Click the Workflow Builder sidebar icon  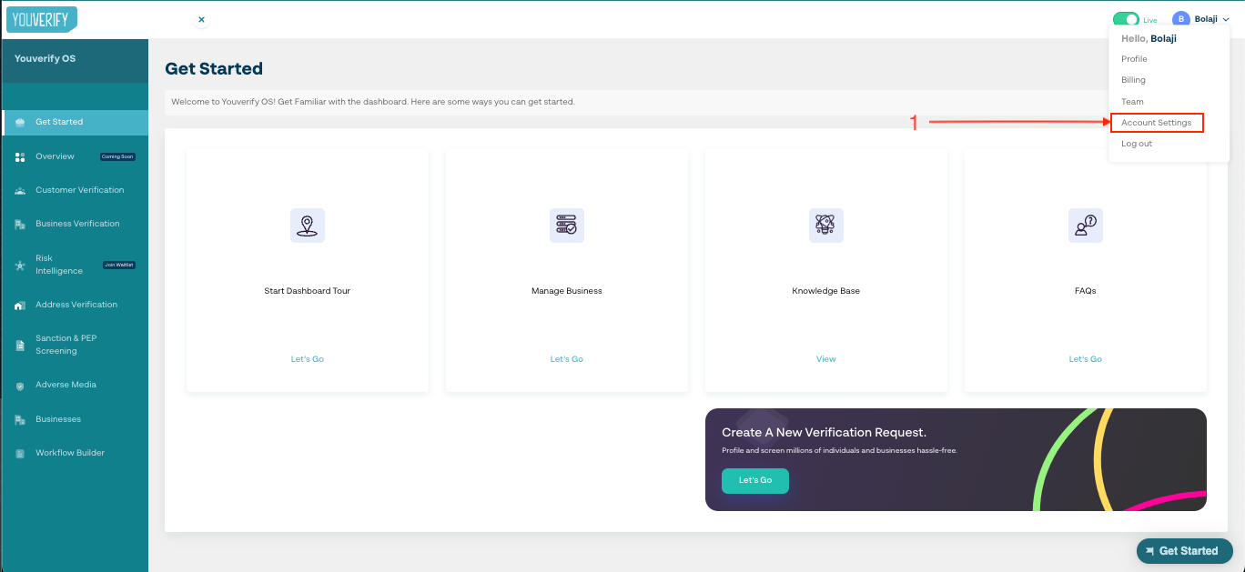20,454
